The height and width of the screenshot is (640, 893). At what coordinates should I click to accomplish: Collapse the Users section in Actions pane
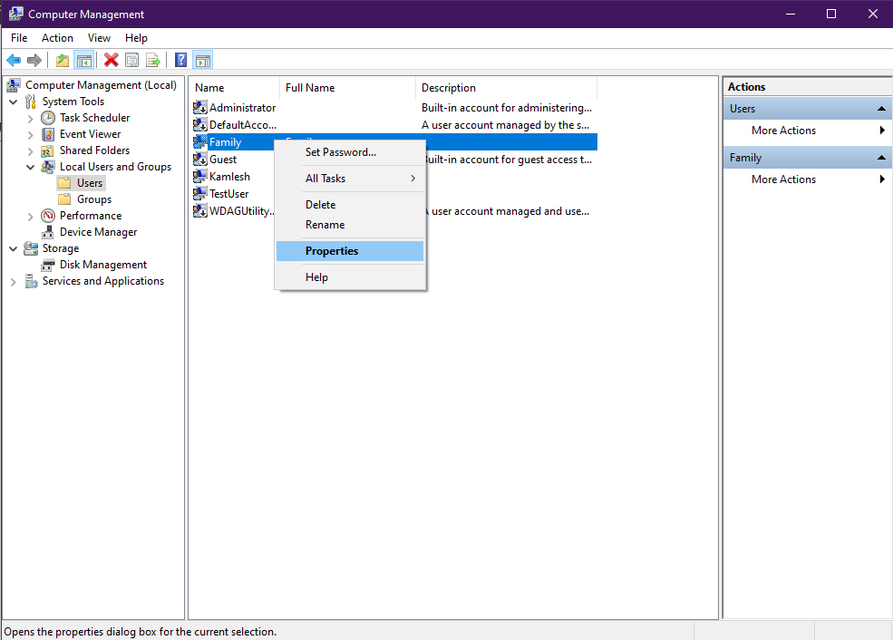[x=881, y=109]
